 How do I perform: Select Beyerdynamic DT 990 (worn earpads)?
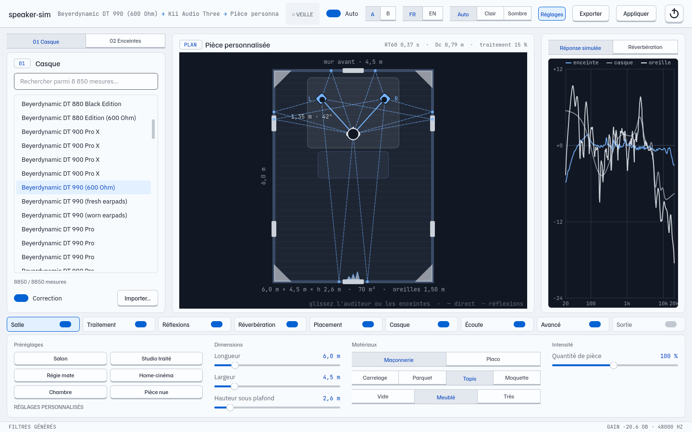(84, 215)
